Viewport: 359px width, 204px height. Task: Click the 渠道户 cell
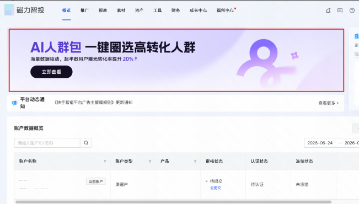click(x=121, y=184)
